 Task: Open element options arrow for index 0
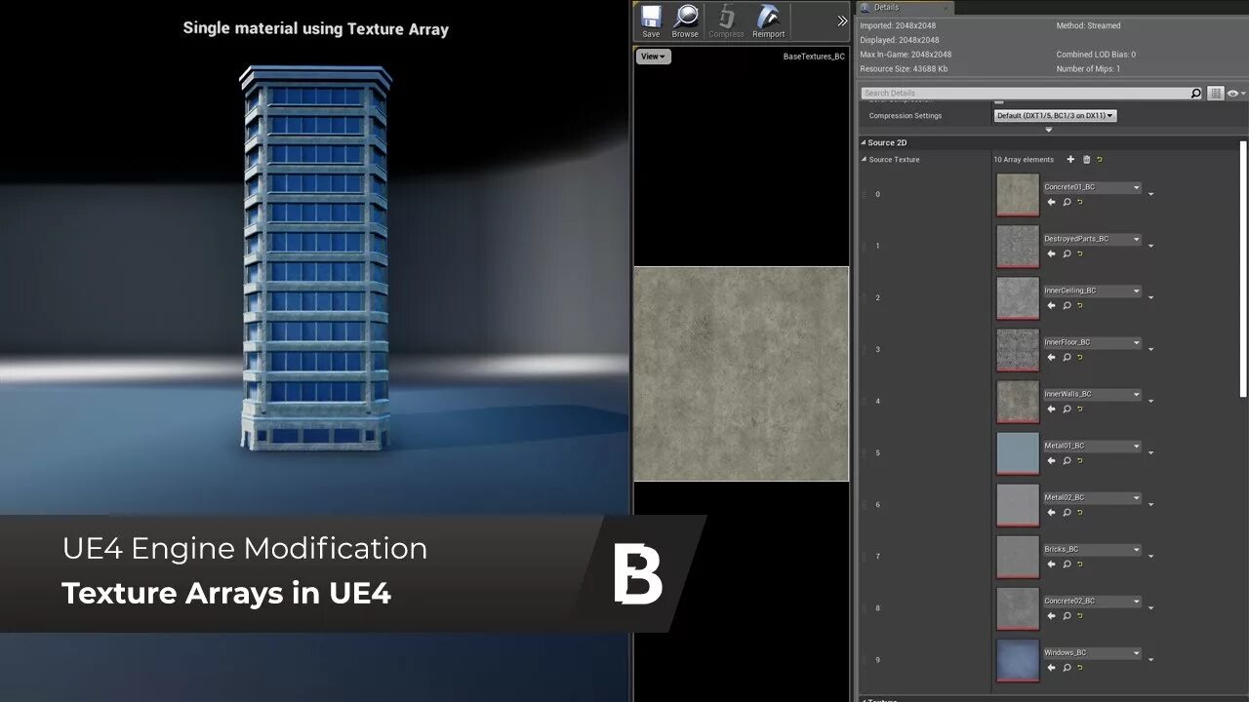click(x=1150, y=194)
